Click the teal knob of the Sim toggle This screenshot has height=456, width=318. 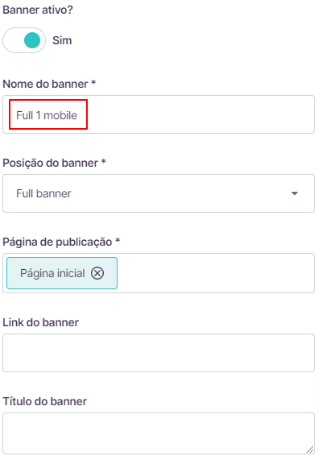point(32,40)
